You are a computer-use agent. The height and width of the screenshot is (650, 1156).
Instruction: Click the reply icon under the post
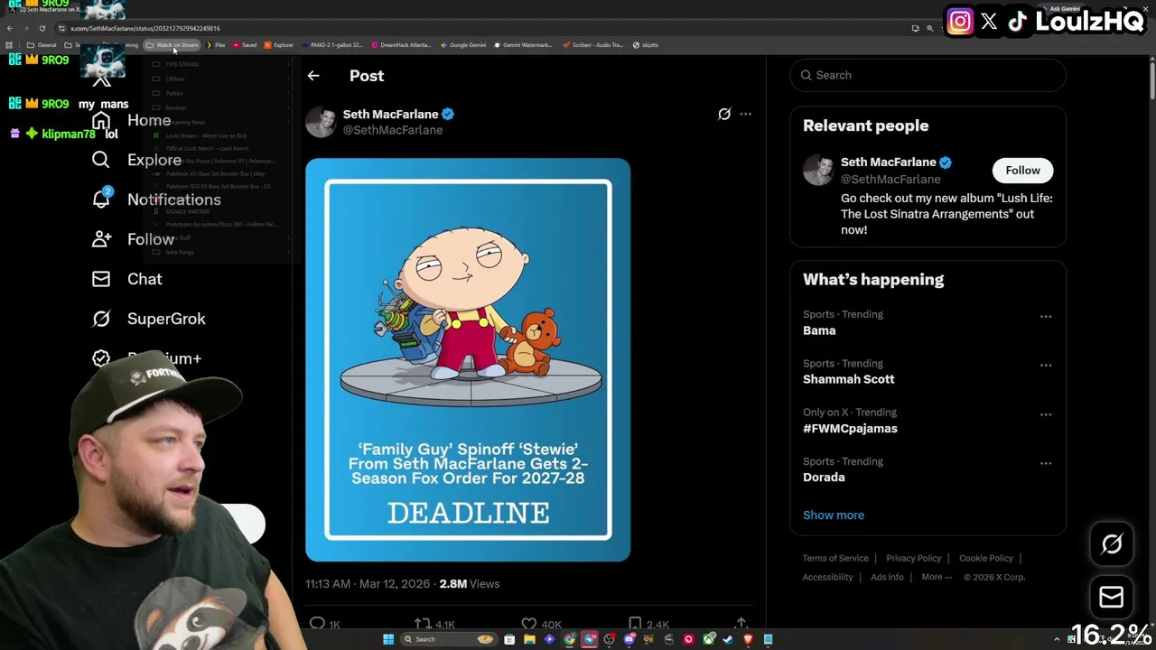[x=317, y=624]
